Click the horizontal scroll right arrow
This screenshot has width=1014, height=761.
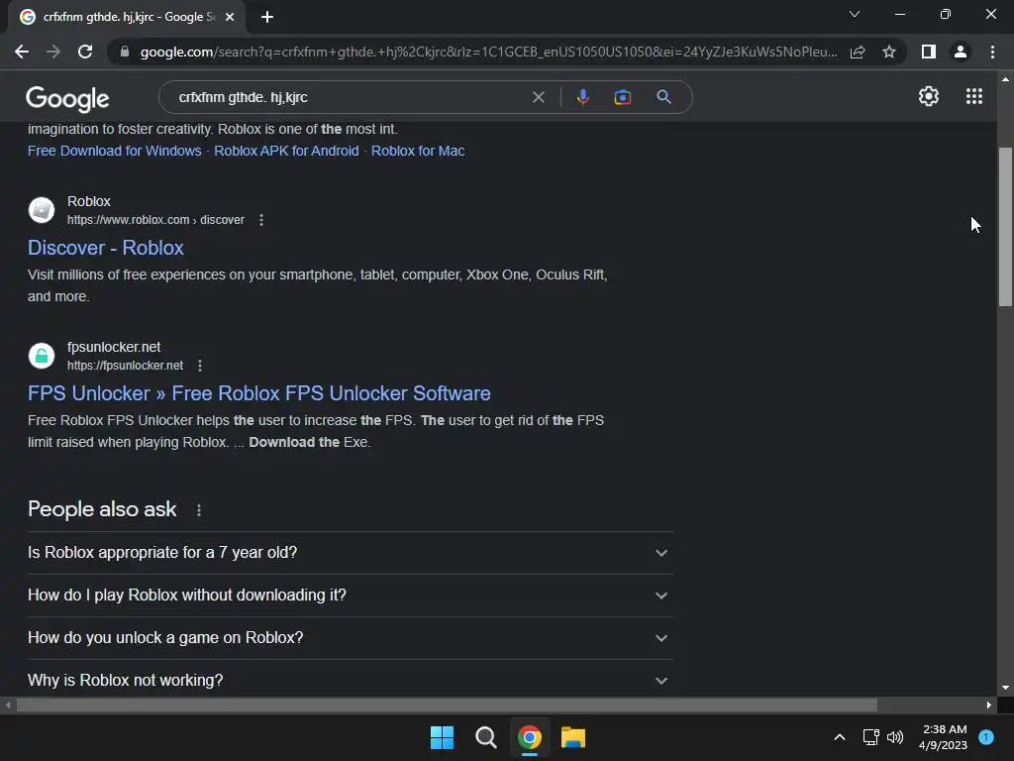click(x=989, y=706)
